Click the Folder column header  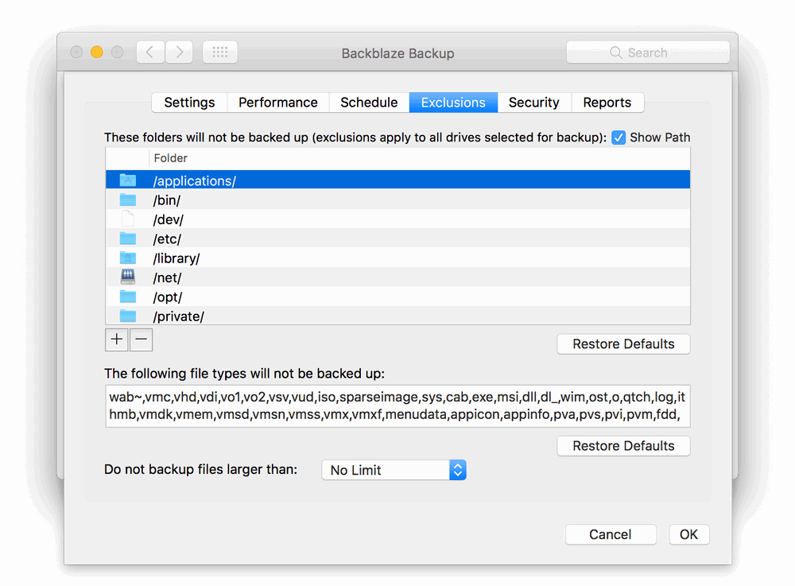pos(420,158)
